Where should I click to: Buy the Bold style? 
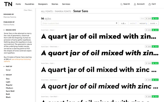(155, 63)
